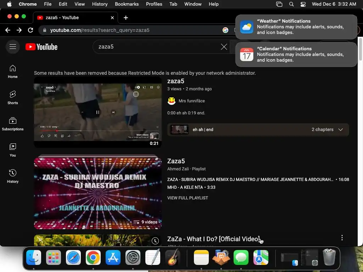Close the zaza5 - YouTube tab
Screen dimensions: 363x272
112,18
